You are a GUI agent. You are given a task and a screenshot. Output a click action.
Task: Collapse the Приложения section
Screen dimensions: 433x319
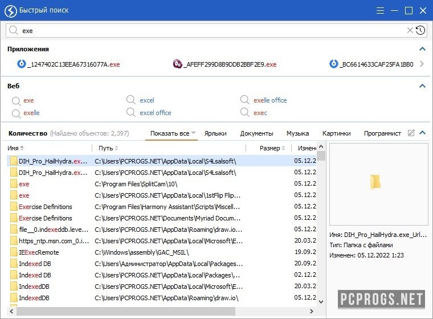(x=422, y=49)
